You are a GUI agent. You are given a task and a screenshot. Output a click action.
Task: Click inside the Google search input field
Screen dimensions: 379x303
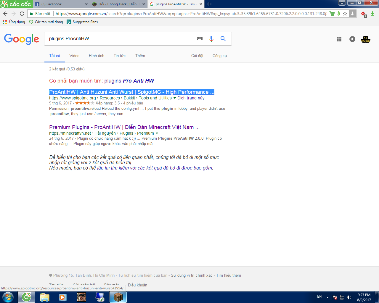tap(118, 38)
